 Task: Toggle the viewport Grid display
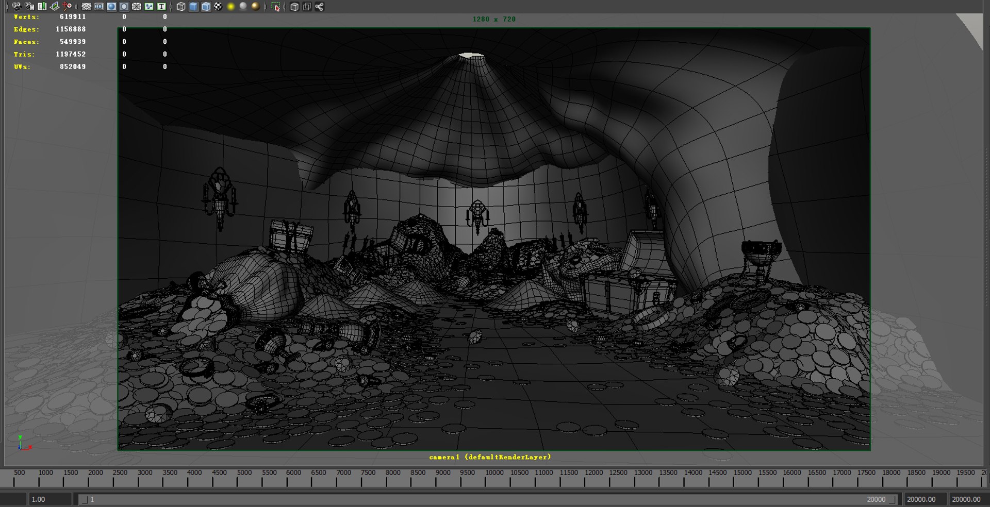[x=87, y=6]
